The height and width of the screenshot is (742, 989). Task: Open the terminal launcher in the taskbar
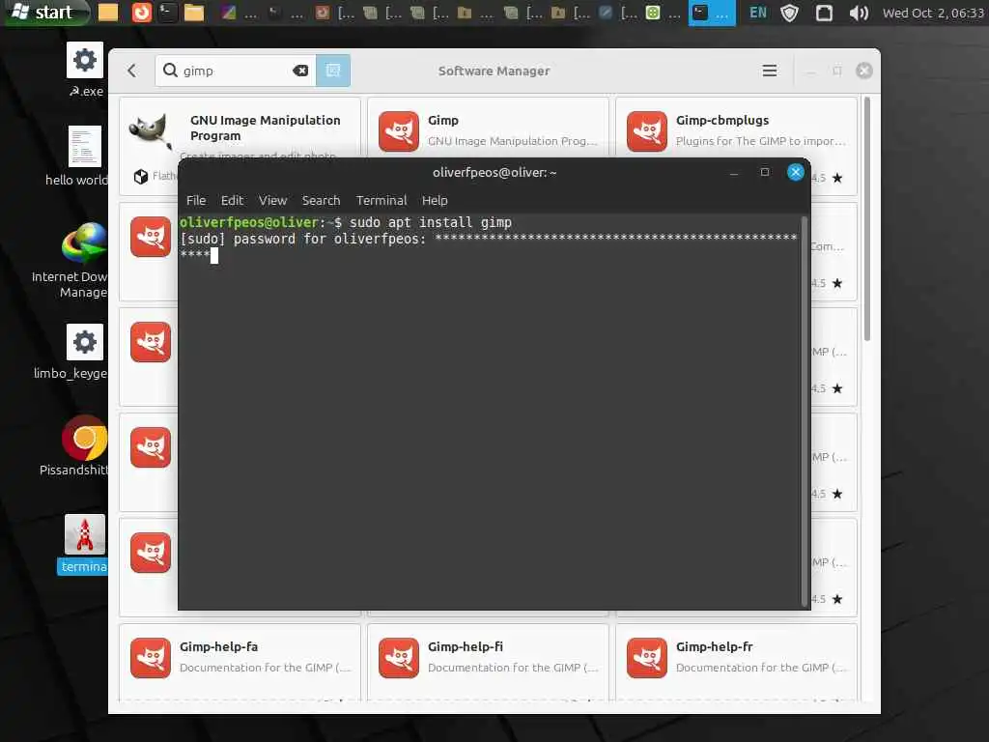click(x=168, y=12)
